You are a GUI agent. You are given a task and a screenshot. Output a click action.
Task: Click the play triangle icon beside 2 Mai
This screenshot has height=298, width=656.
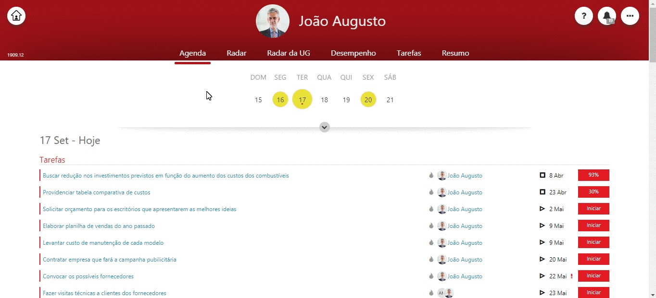tap(542, 209)
